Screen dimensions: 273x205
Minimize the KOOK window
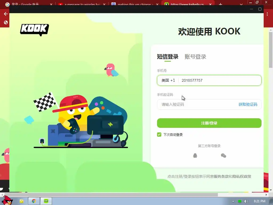coord(251,9)
